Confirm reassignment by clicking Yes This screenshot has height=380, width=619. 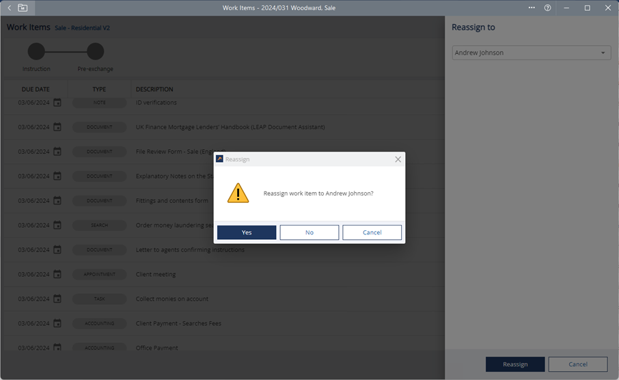click(x=247, y=232)
